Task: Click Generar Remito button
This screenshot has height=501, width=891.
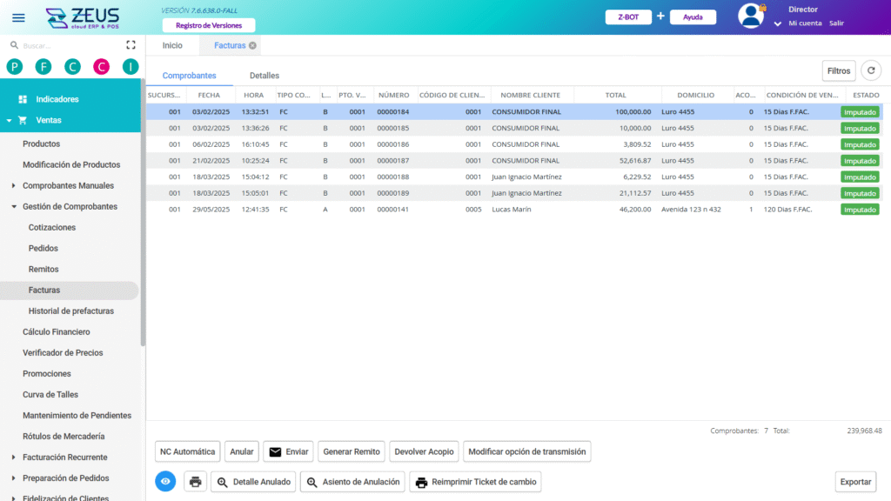Action: (x=352, y=451)
